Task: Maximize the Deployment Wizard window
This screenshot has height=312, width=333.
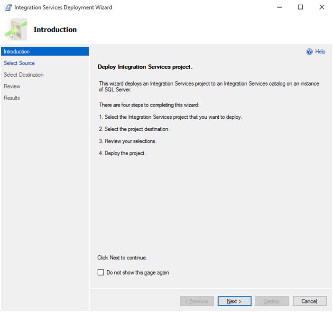Action: (300, 7)
